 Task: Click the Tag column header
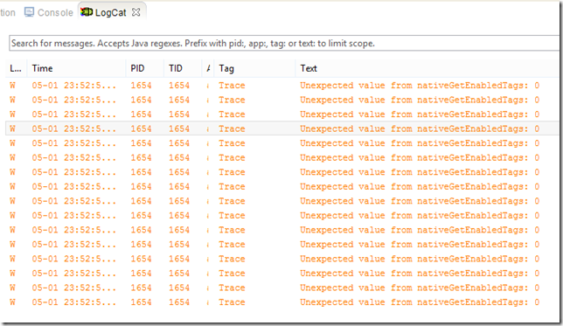coord(254,68)
